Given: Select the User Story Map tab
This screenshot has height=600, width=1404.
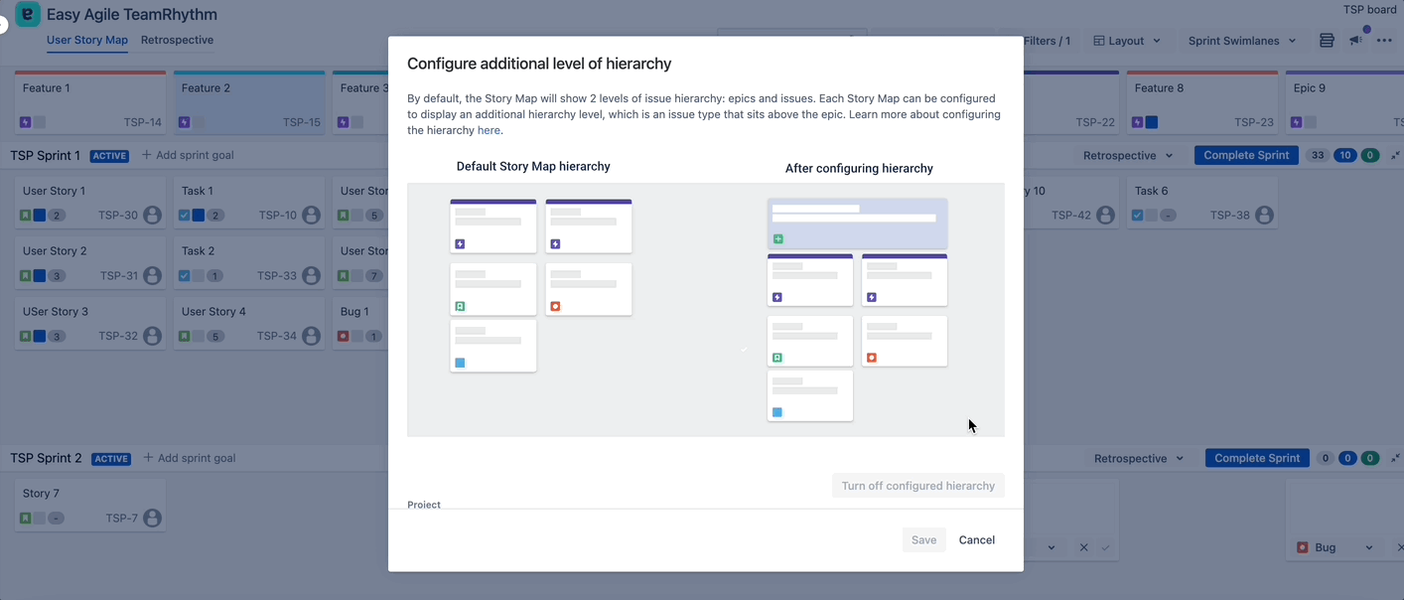Looking at the screenshot, I should point(87,41).
